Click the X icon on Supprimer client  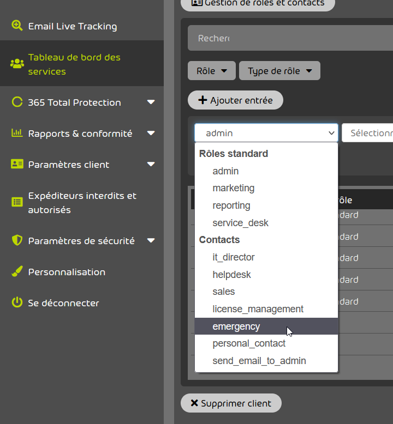(x=194, y=403)
